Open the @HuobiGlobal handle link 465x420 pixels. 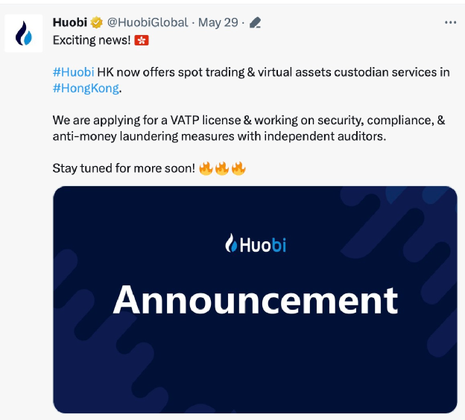tap(148, 22)
